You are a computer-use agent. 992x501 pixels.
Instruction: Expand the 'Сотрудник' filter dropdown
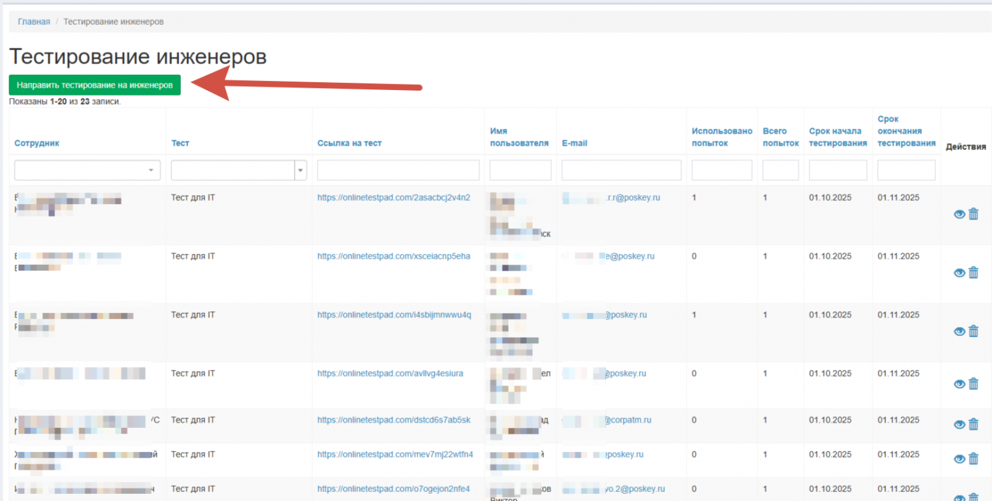click(87, 170)
